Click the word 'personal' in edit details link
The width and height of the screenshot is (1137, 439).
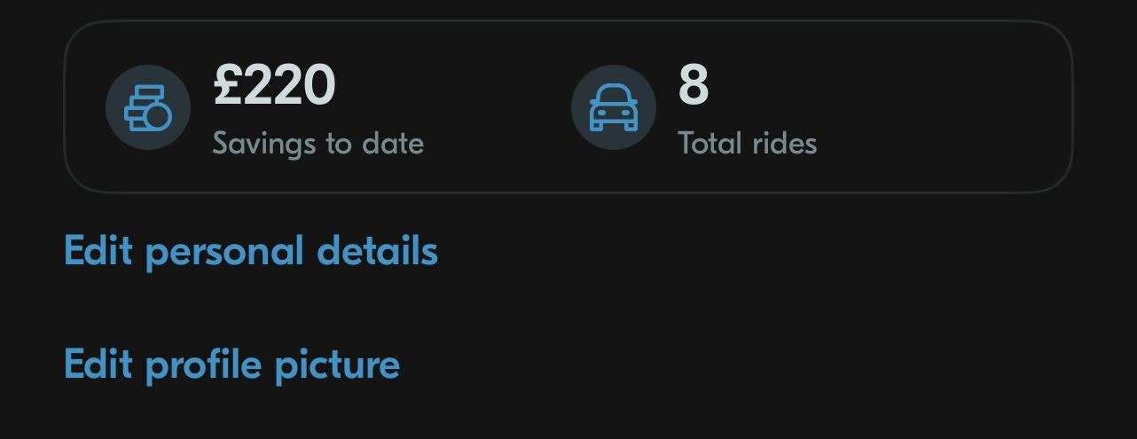(x=226, y=252)
